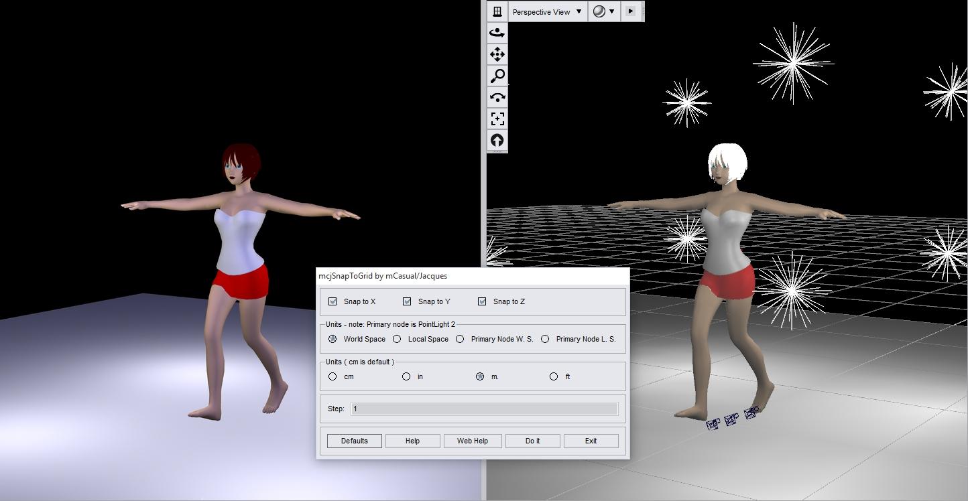Select the pan camera move tool
This screenshot has width=968, height=501.
point(497,54)
